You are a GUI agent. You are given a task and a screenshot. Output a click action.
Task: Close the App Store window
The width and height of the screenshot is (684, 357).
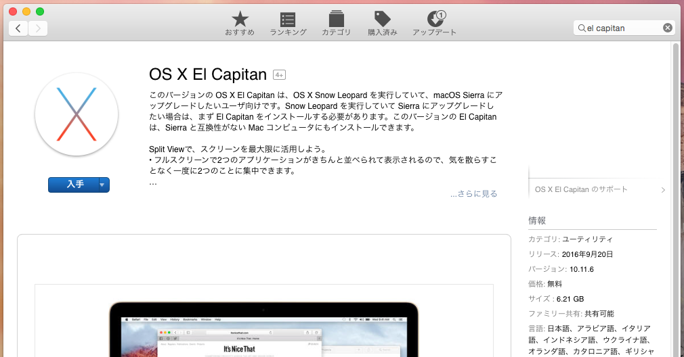coord(13,11)
